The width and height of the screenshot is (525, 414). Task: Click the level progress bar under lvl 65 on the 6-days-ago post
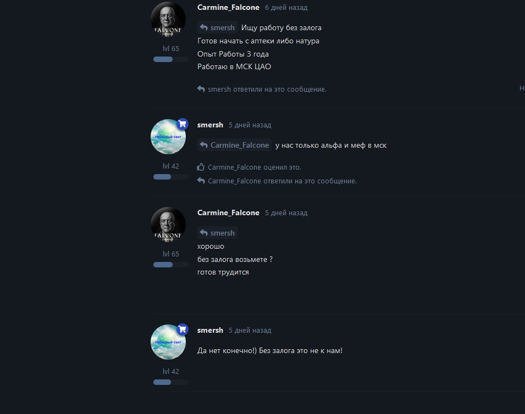[171, 59]
